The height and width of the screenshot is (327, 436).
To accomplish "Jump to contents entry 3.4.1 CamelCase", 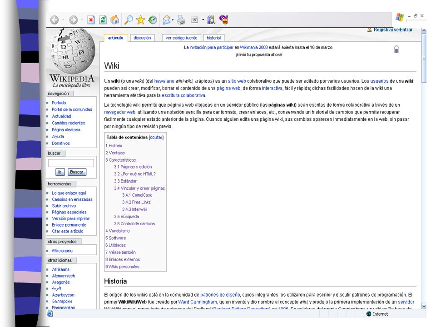I will (137, 195).
